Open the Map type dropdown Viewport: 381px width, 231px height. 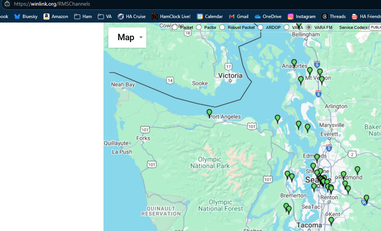click(127, 37)
